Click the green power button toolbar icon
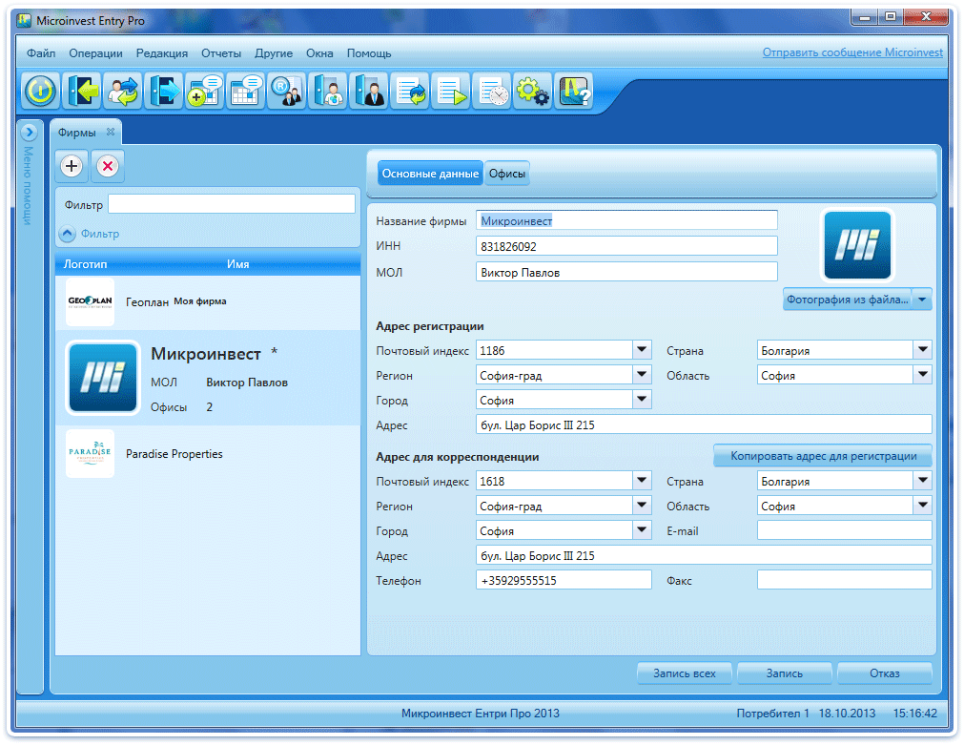This screenshot has height=745, width=964. click(41, 91)
